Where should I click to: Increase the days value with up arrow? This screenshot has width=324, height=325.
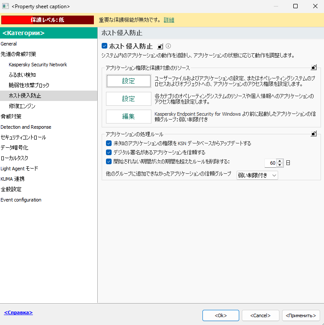coord(280,161)
